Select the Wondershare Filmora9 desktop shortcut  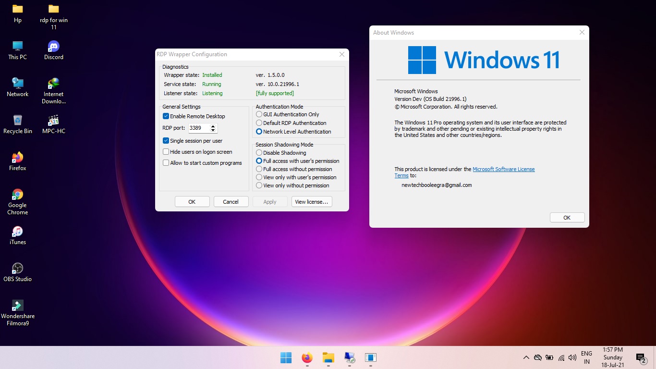click(x=18, y=313)
